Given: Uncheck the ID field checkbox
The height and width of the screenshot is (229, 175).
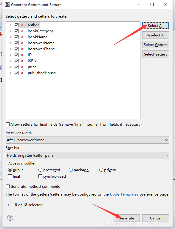Looking at the screenshot, I should tap(16, 55).
